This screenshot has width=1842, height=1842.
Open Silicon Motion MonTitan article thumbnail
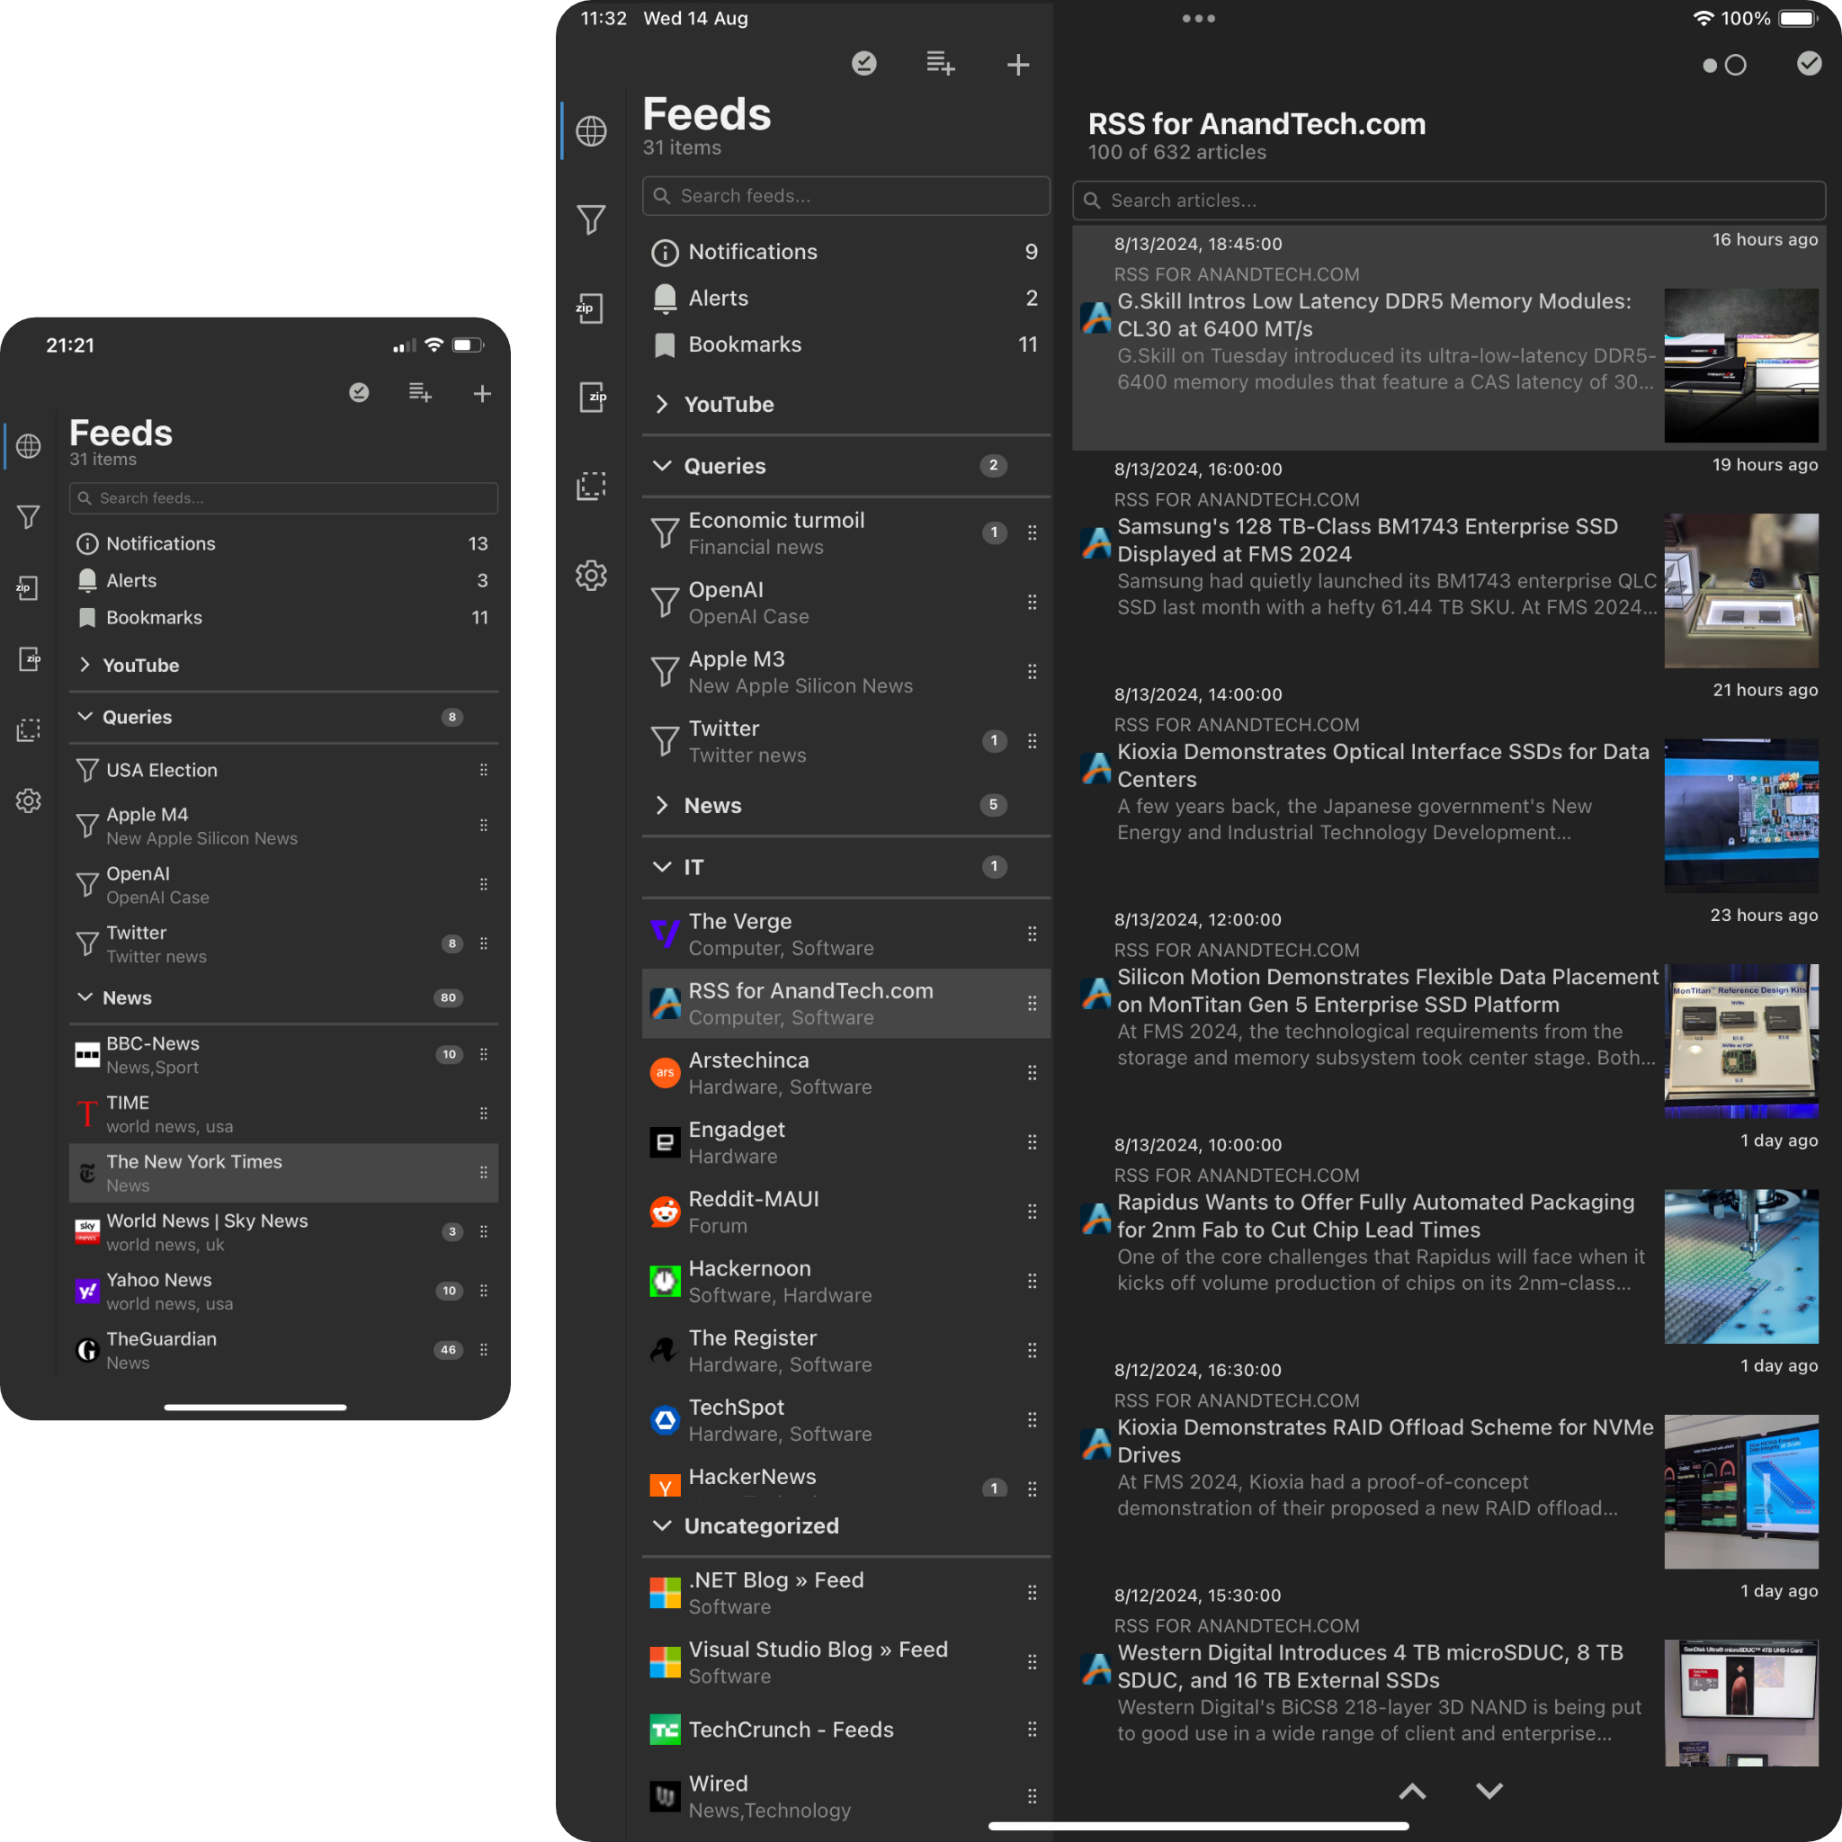[x=1741, y=1042]
